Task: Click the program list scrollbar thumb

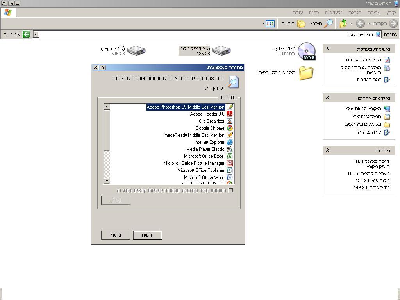Action: [107, 130]
